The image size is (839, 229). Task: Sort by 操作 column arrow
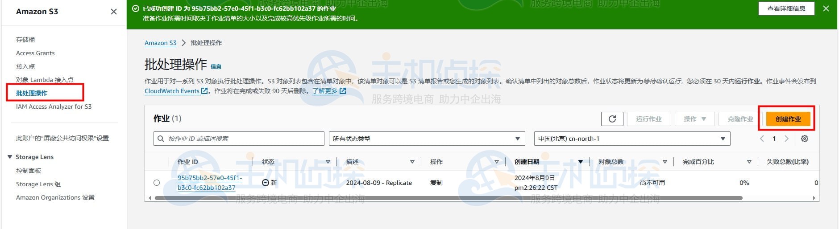497,162
